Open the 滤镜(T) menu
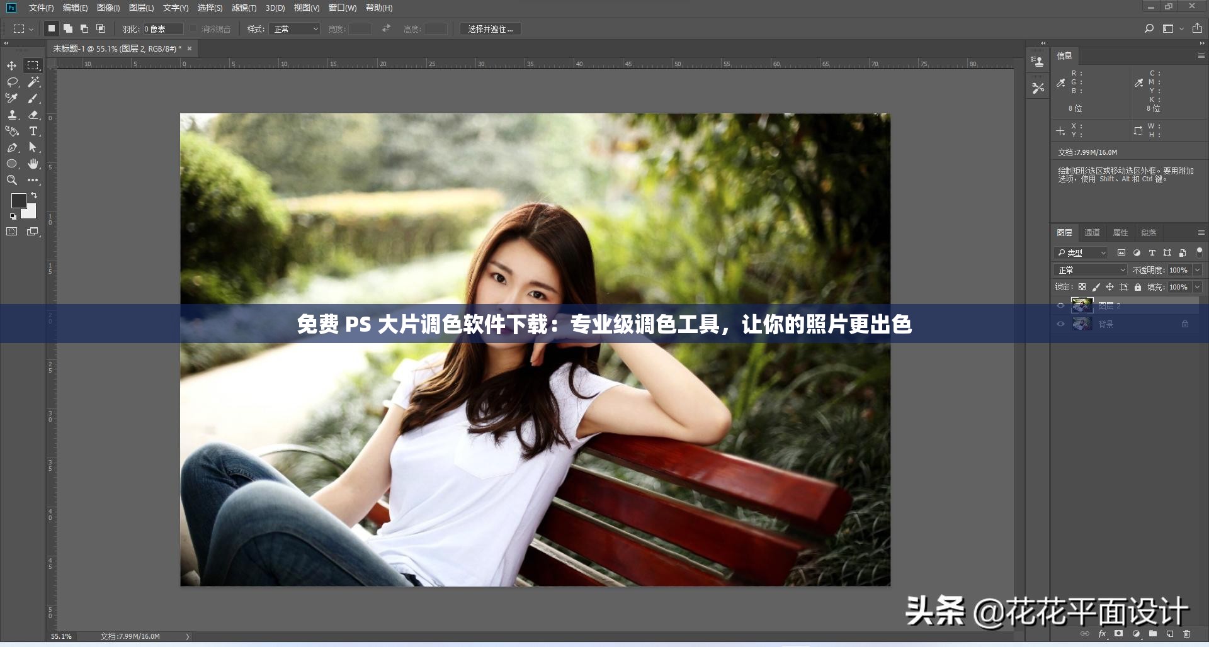Screen dimensions: 1209x647 244,8
